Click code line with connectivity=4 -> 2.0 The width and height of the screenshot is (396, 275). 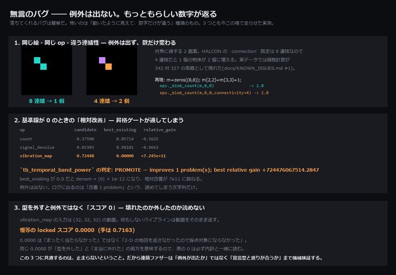click(x=214, y=93)
